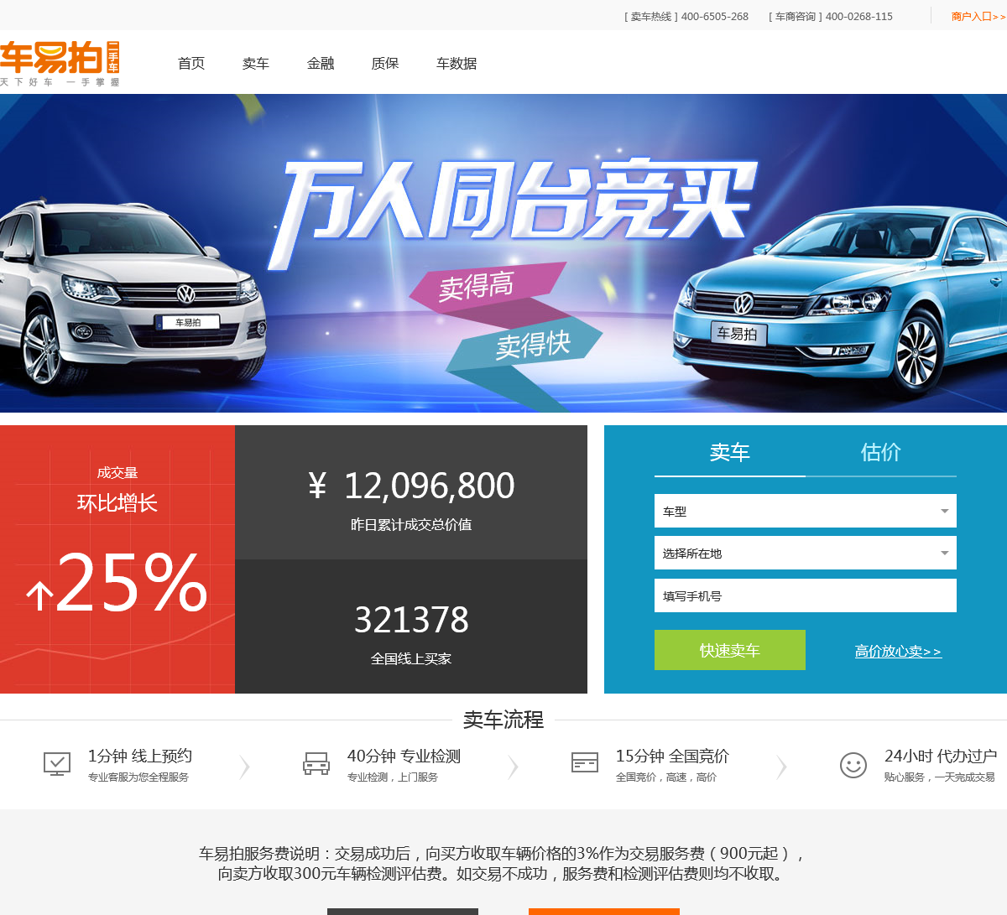
Task: Click the chevron arrow after 全国竞价 step
Action: pyautogui.click(x=781, y=767)
